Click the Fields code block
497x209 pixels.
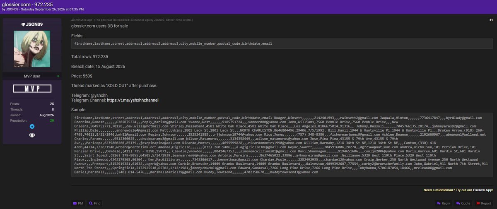click(x=282, y=43)
